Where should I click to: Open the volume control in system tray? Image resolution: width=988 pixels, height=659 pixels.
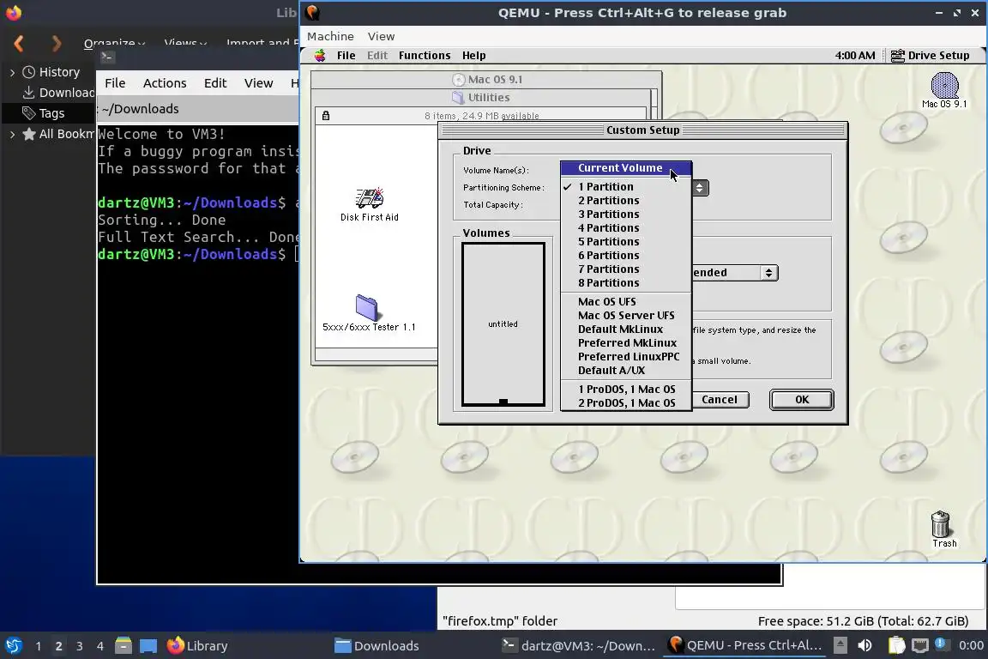point(864,645)
